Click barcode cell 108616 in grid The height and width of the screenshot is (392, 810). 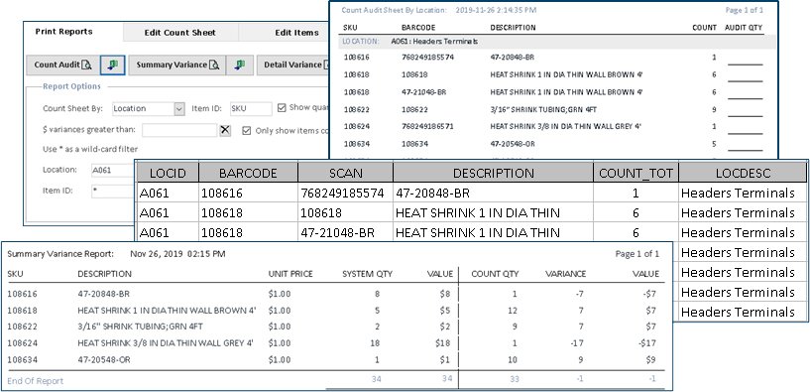(x=248, y=193)
